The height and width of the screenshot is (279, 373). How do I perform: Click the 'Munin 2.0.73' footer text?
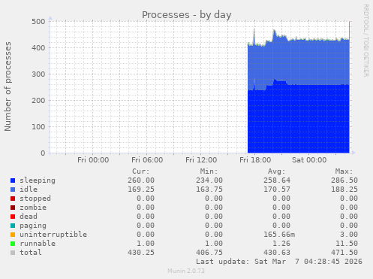click(x=186, y=271)
